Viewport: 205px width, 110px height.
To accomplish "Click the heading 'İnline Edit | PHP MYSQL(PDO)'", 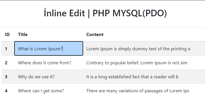I will tap(105, 13).
